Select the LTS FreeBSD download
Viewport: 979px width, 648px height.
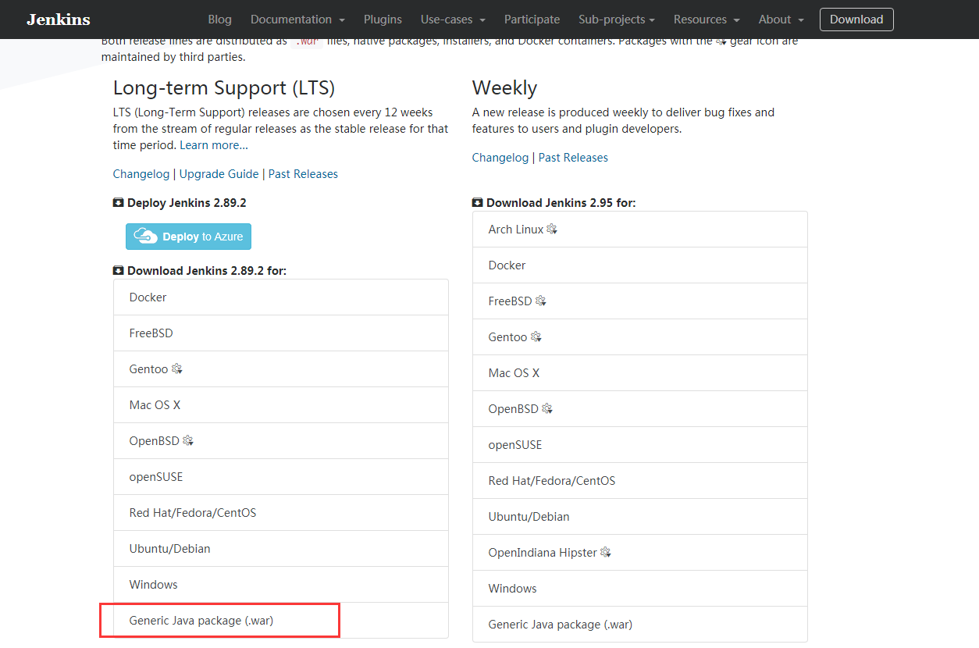[x=281, y=333]
